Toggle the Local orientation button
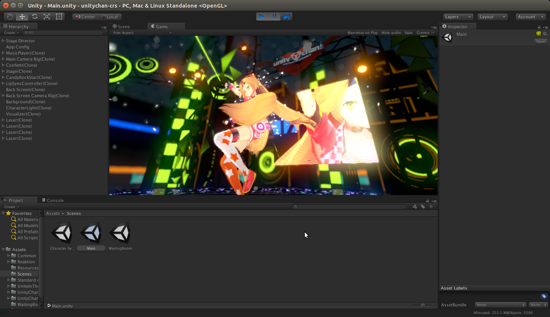550x317 pixels. click(110, 17)
